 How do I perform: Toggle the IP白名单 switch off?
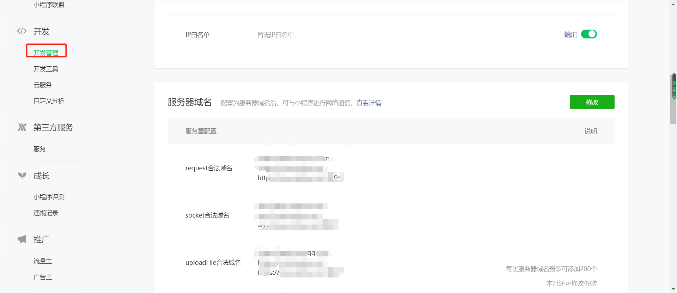[588, 34]
